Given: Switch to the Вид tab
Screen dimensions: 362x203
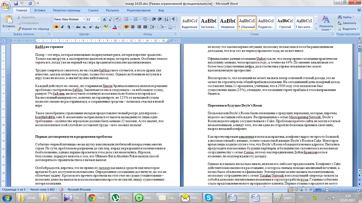Looking at the screenshot, I should point(161,11).
